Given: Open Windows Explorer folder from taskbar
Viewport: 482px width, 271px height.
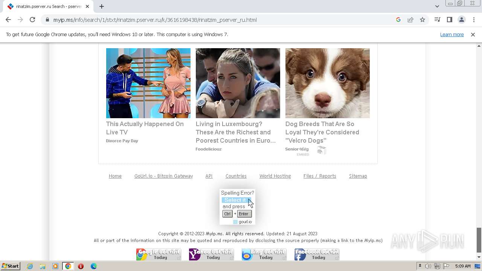Looking at the screenshot, I should [43, 266].
